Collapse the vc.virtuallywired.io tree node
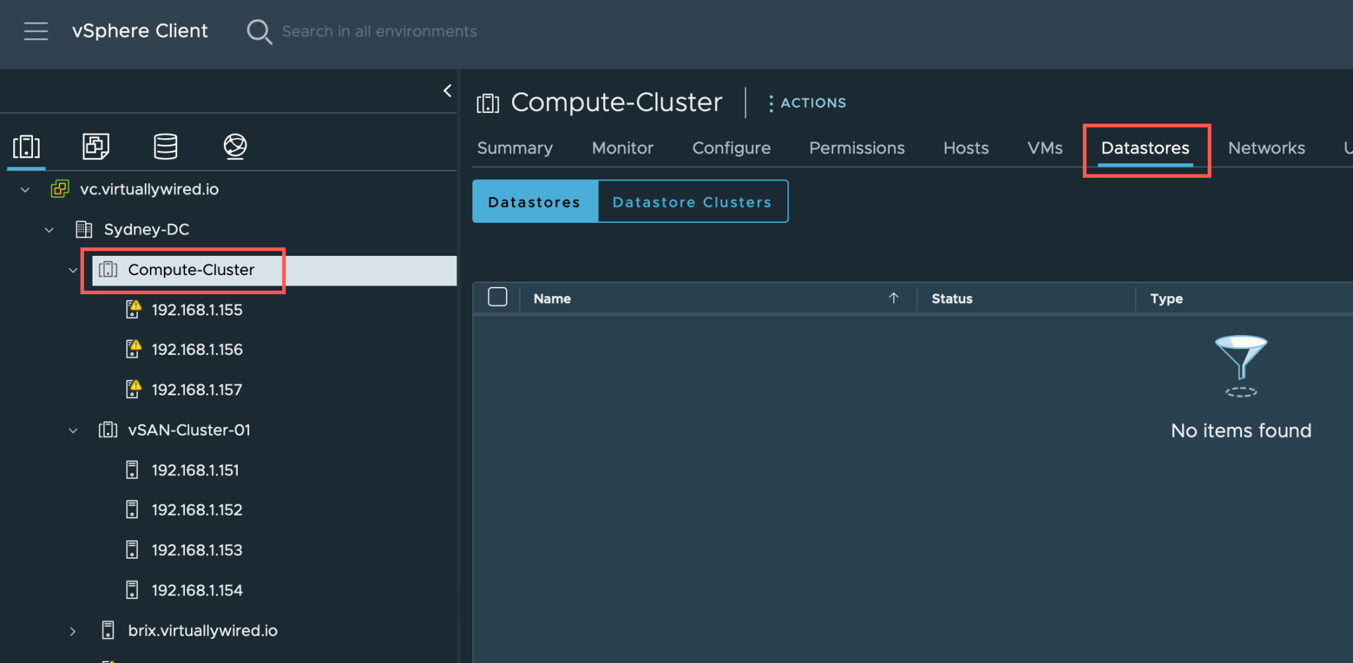The image size is (1353, 663). (25, 190)
